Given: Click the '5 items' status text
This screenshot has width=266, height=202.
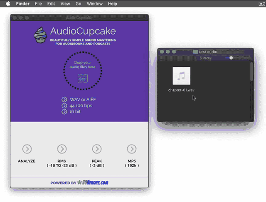Looking at the screenshot, I should [x=205, y=58].
